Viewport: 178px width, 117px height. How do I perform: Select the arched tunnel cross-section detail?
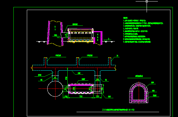click(x=139, y=93)
